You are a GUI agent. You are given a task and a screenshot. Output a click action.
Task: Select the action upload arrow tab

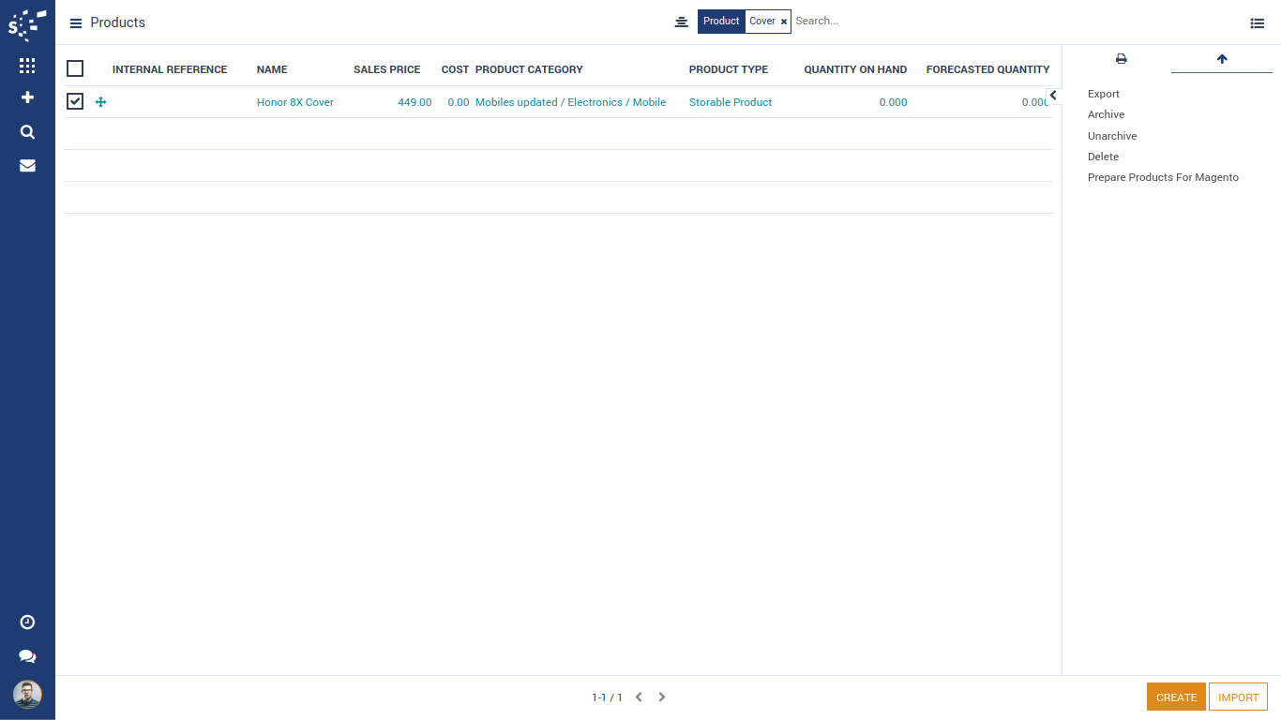(1221, 59)
